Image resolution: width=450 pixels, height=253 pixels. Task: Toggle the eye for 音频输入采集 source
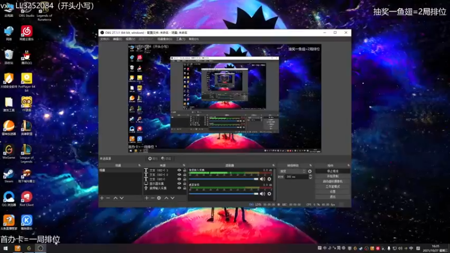click(x=179, y=188)
